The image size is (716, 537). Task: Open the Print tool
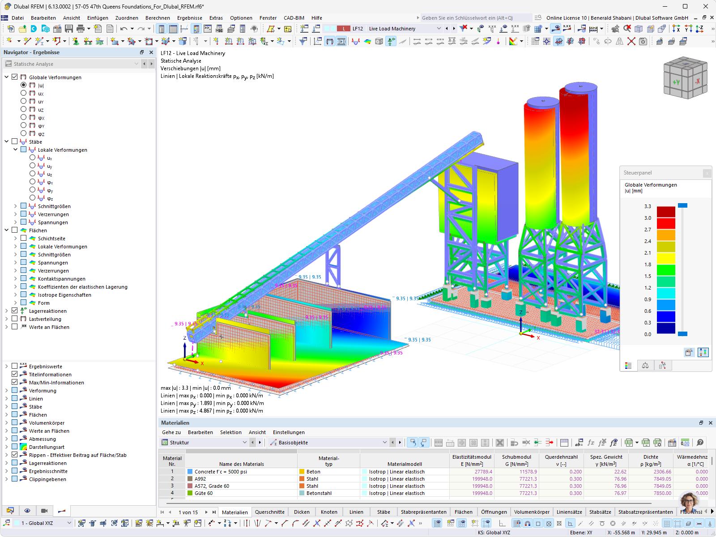coord(80,28)
